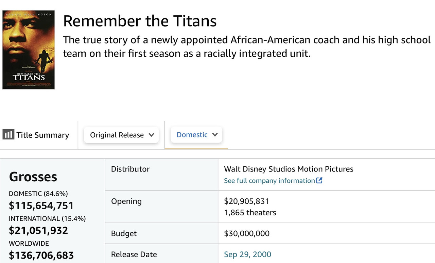Viewport: 435px width, 263px height.
Task: Select the worldwide gross $136,706,683 figure
Action: point(41,255)
